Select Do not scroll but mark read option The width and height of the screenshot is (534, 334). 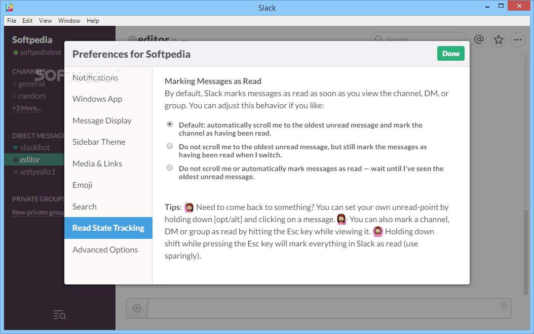pos(170,146)
